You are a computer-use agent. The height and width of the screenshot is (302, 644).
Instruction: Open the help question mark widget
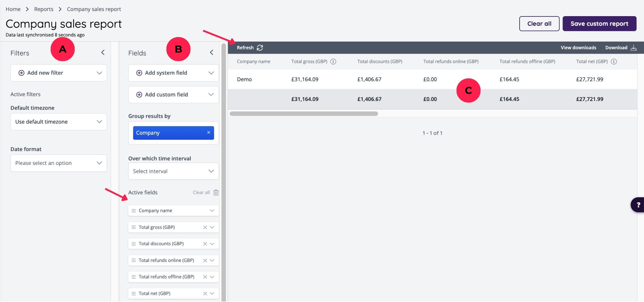638,205
